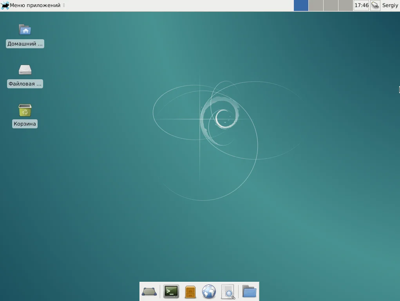
Task: Click the Debian swirl on the wallpaper
Action: pyautogui.click(x=221, y=117)
